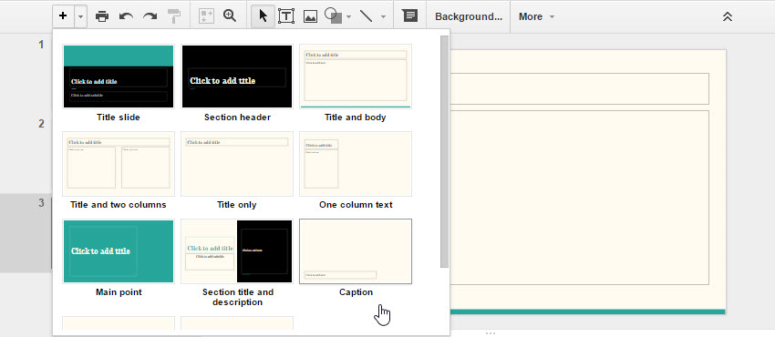775x337 pixels.
Task: Choose the One column text layout
Action: (x=356, y=164)
